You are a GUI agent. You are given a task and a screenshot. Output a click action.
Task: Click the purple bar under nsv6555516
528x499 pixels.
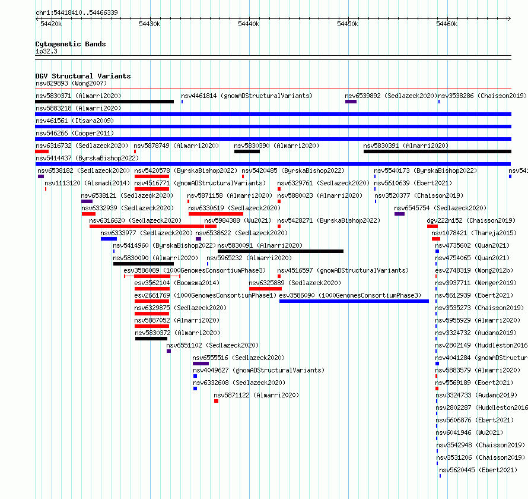pyautogui.click(x=201, y=364)
